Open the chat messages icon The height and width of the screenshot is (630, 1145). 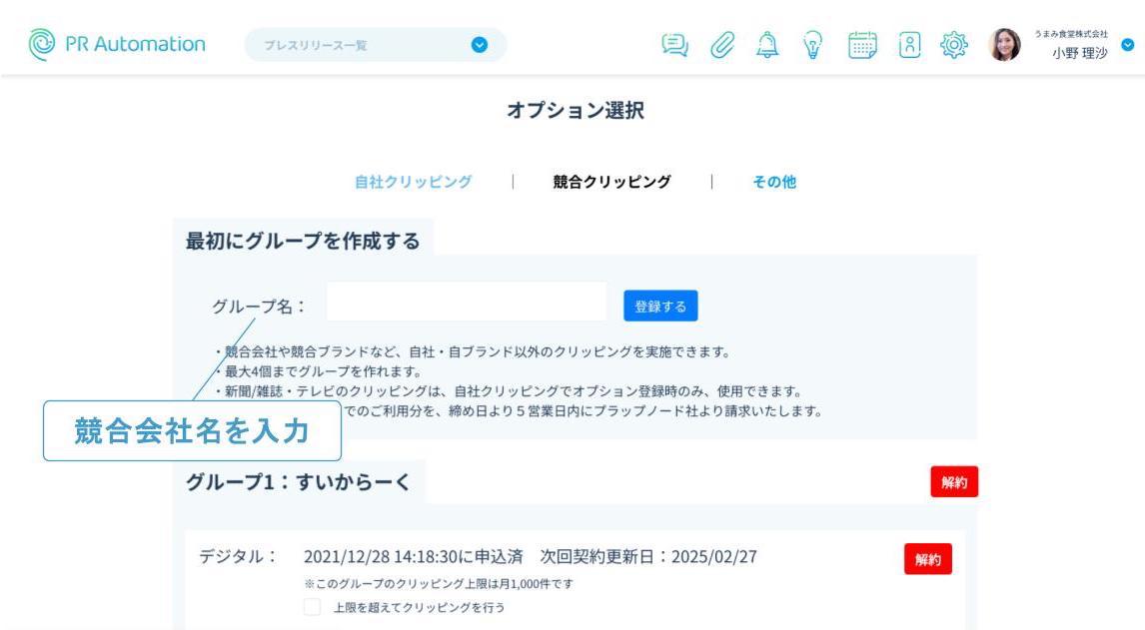[x=676, y=45]
